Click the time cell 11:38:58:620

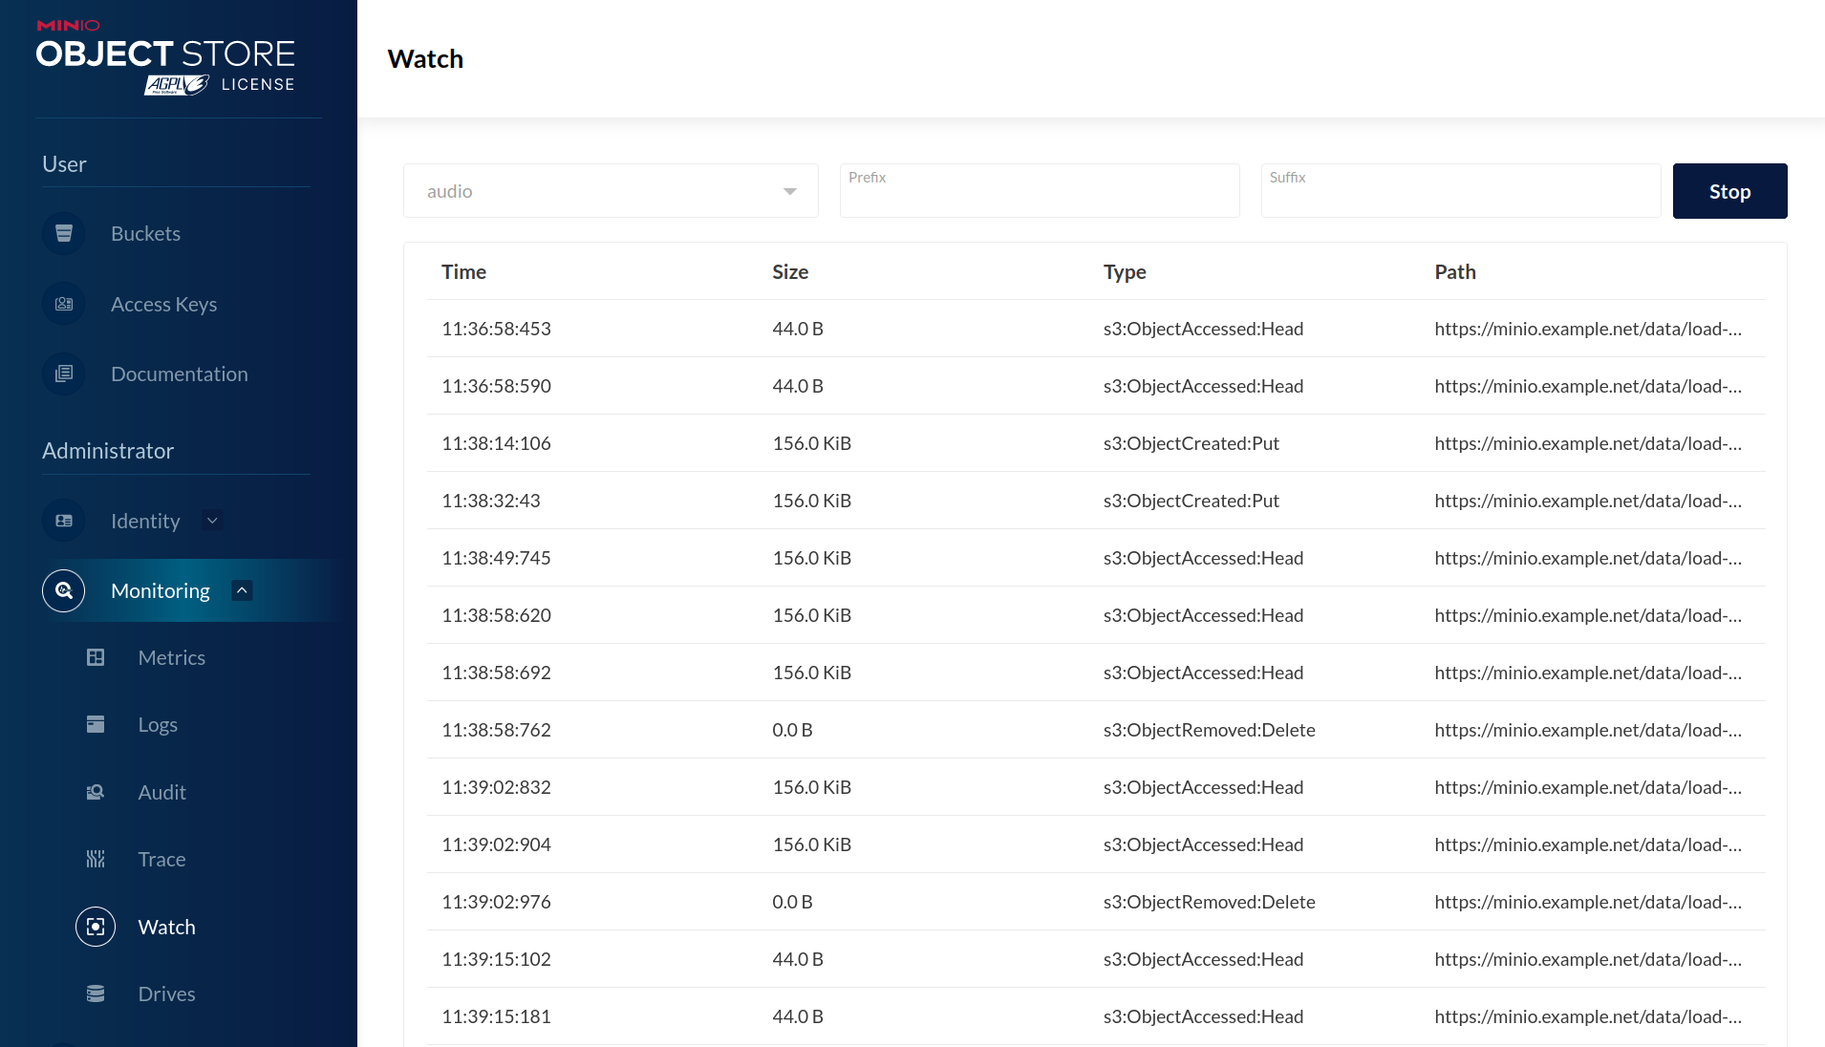[496, 615]
